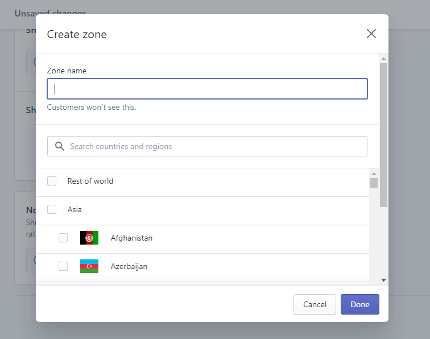Select the Azerbaijan checkbox
The width and height of the screenshot is (430, 339).
[x=63, y=266]
